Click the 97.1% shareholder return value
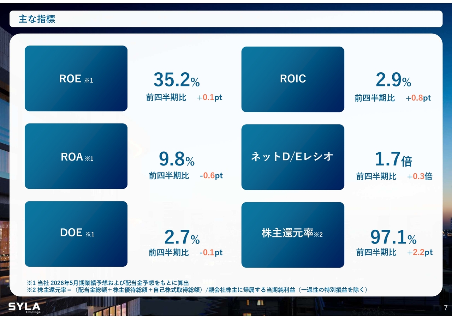 (x=393, y=238)
